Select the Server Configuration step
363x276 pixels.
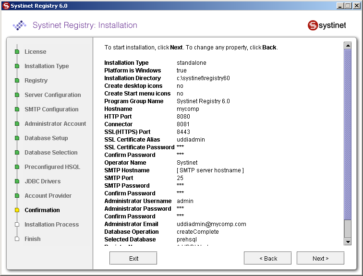[x=53, y=95]
